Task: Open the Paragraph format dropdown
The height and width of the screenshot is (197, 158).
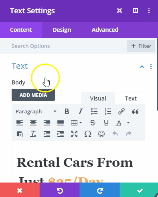Action: (36, 112)
